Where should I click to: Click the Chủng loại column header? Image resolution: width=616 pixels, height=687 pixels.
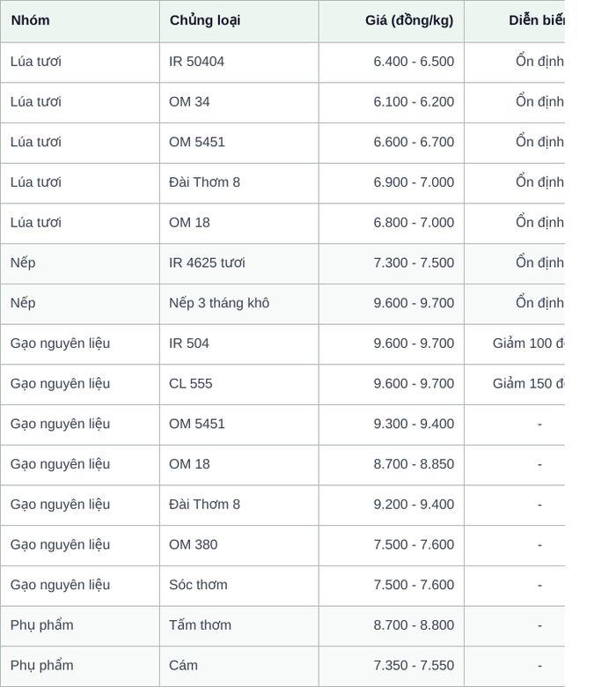239,21
